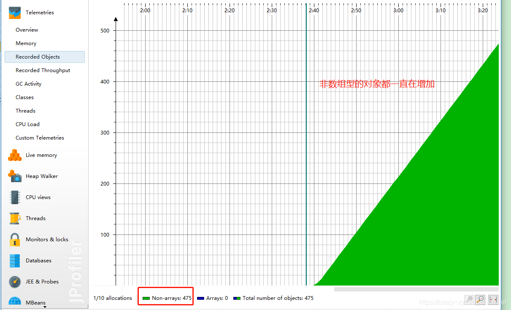Click the MBeans globe icon
This screenshot has height=310, width=511.
15,302
